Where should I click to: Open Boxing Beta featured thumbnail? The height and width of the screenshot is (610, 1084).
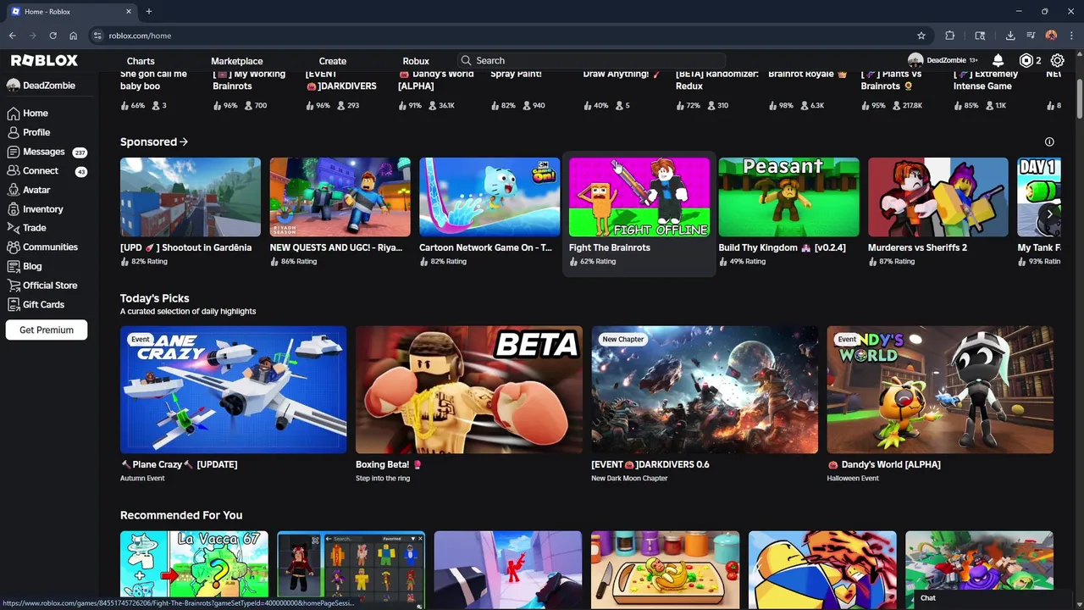click(x=469, y=390)
